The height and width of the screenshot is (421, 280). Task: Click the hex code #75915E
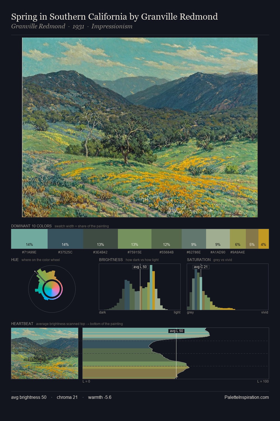tap(134, 252)
